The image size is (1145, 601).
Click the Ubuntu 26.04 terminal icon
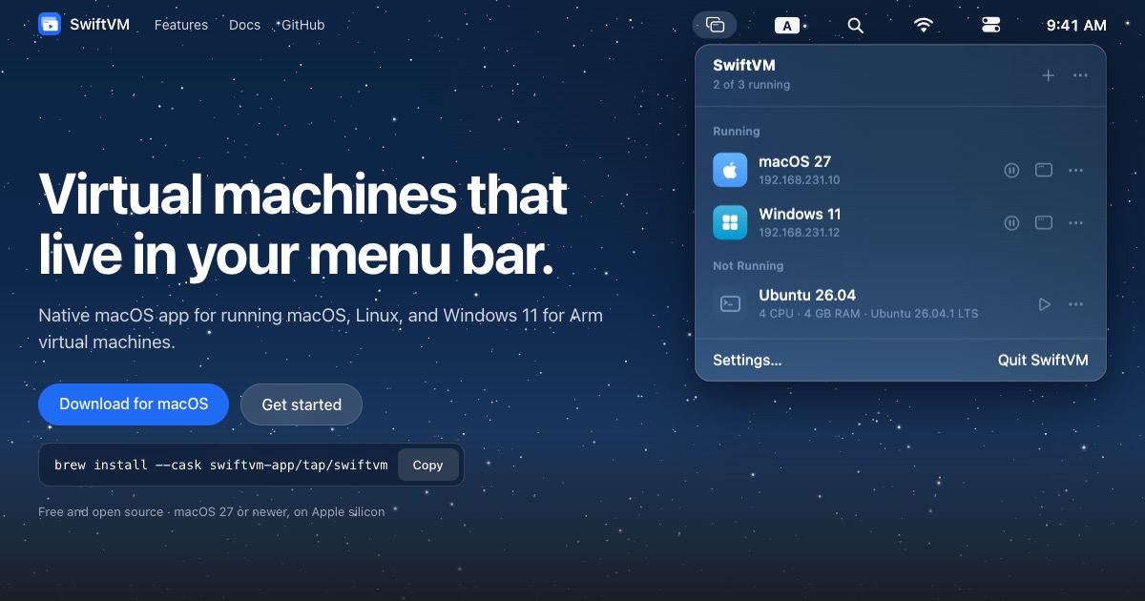730,303
